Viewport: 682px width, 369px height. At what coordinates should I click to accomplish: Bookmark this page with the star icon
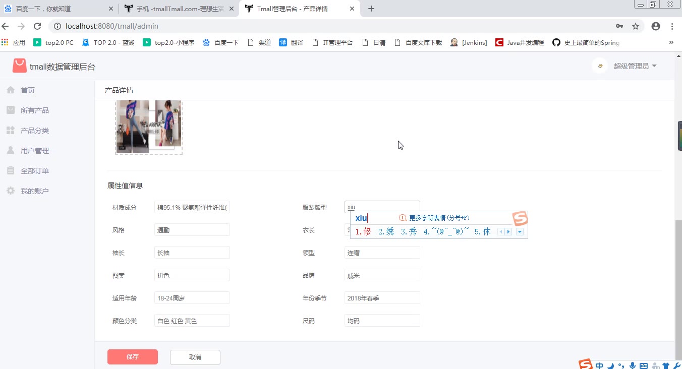click(x=636, y=26)
